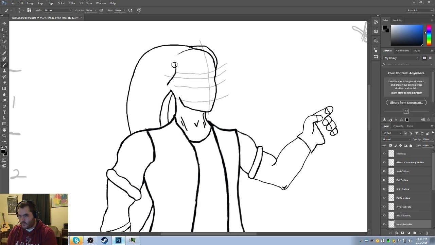Click the Library from Document button
The image size is (435, 245).
pos(406,102)
